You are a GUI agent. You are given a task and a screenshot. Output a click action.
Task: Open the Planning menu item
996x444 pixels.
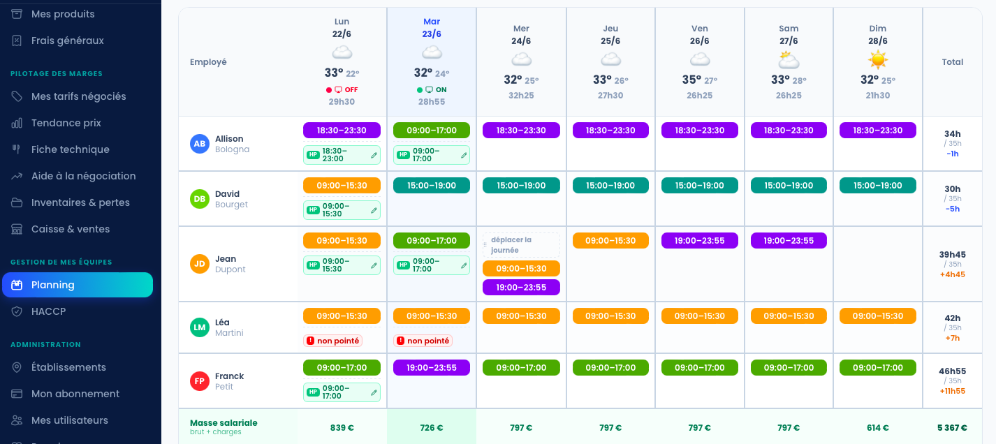pos(78,285)
